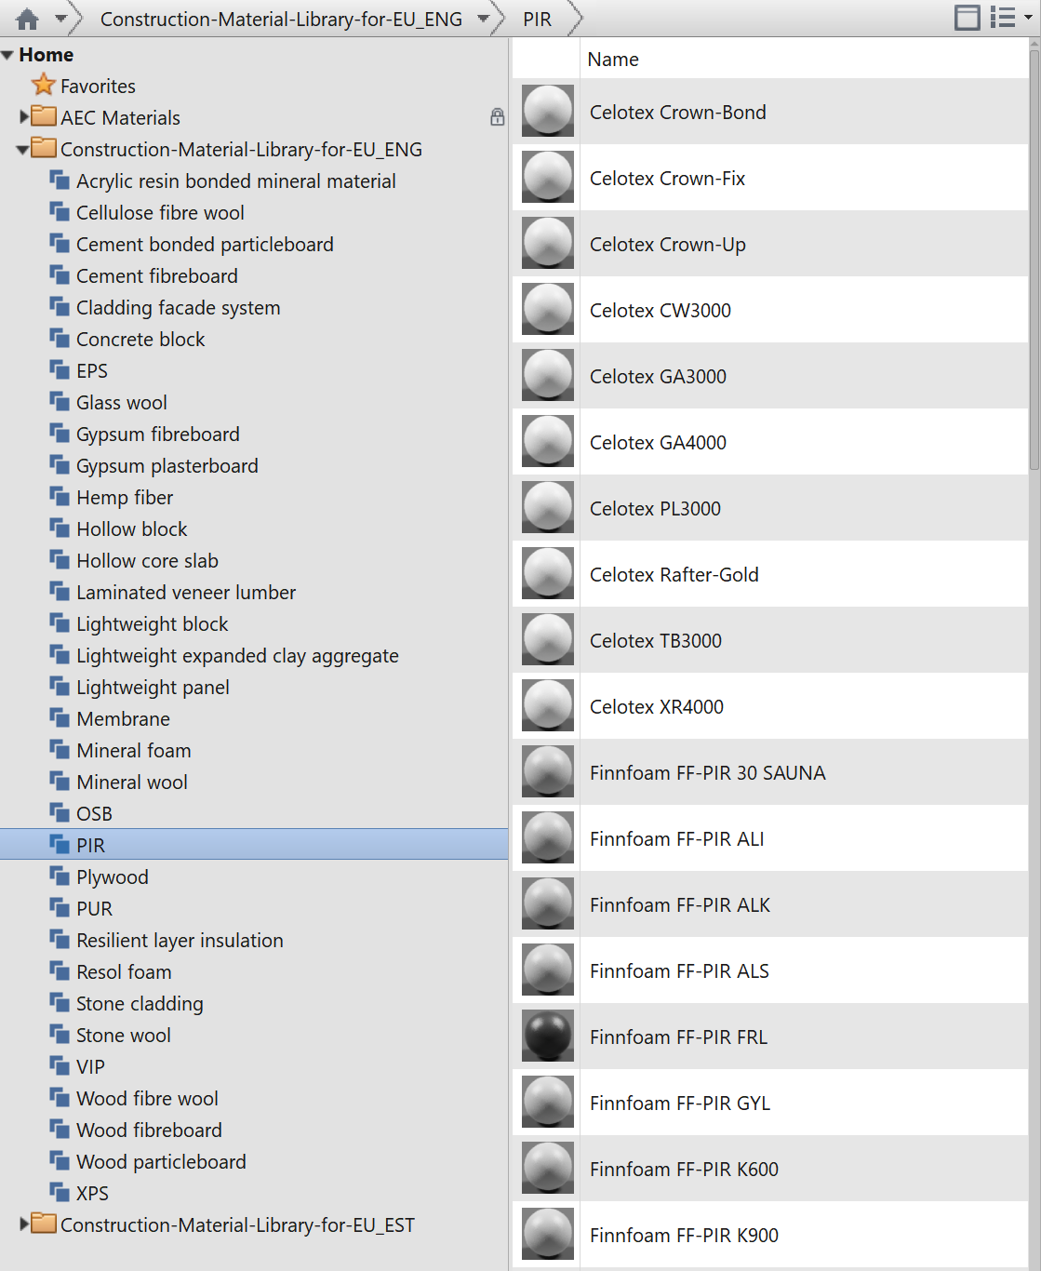1041x1271 pixels.
Task: Toggle the library panel layout icon
Action: [968, 18]
